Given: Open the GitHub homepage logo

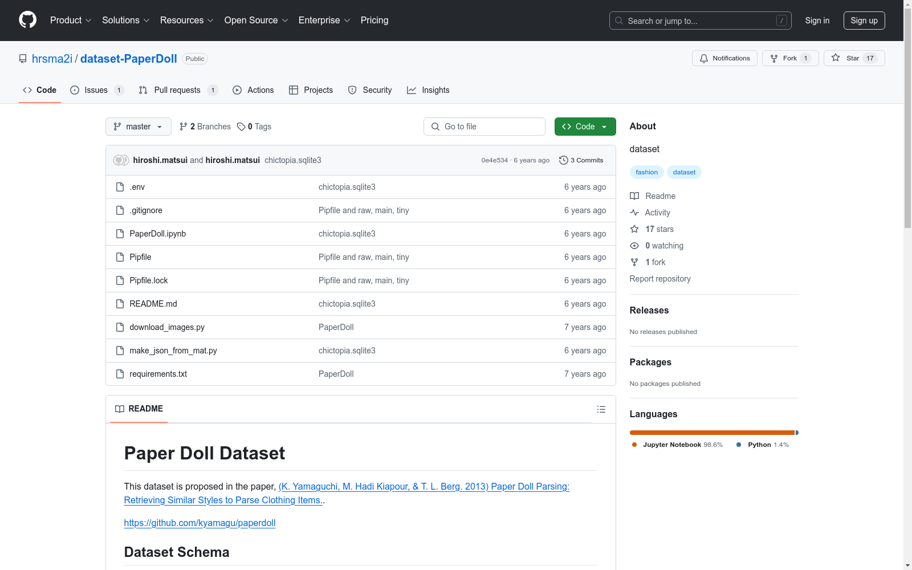Looking at the screenshot, I should [x=27, y=20].
